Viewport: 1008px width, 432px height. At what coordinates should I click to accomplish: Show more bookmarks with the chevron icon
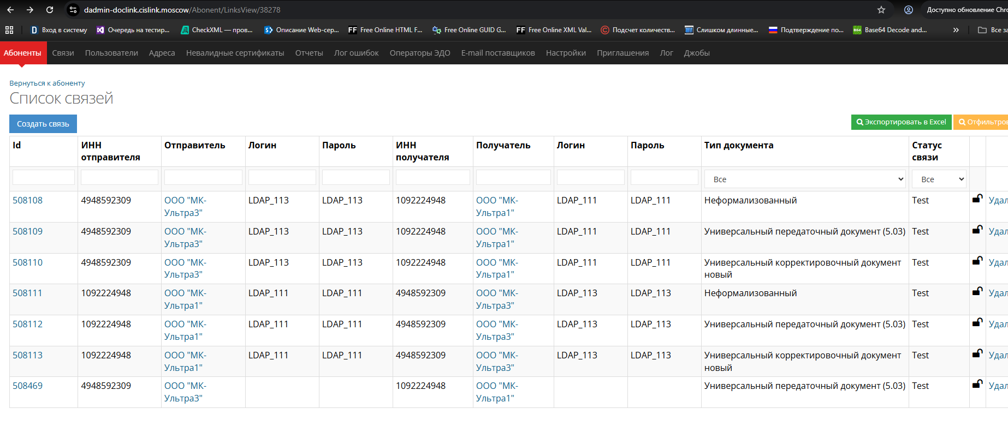956,30
